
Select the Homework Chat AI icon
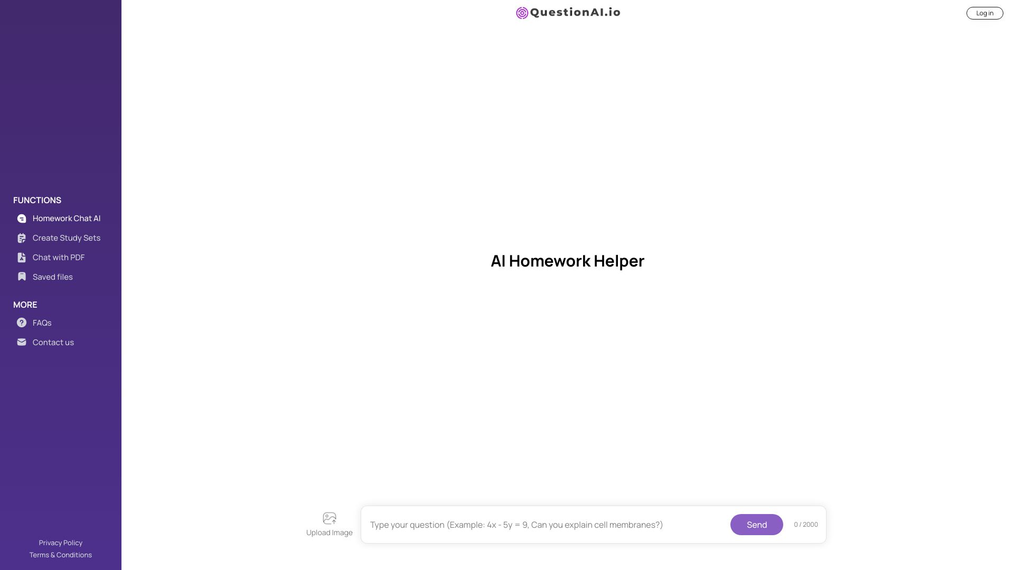tap(22, 218)
